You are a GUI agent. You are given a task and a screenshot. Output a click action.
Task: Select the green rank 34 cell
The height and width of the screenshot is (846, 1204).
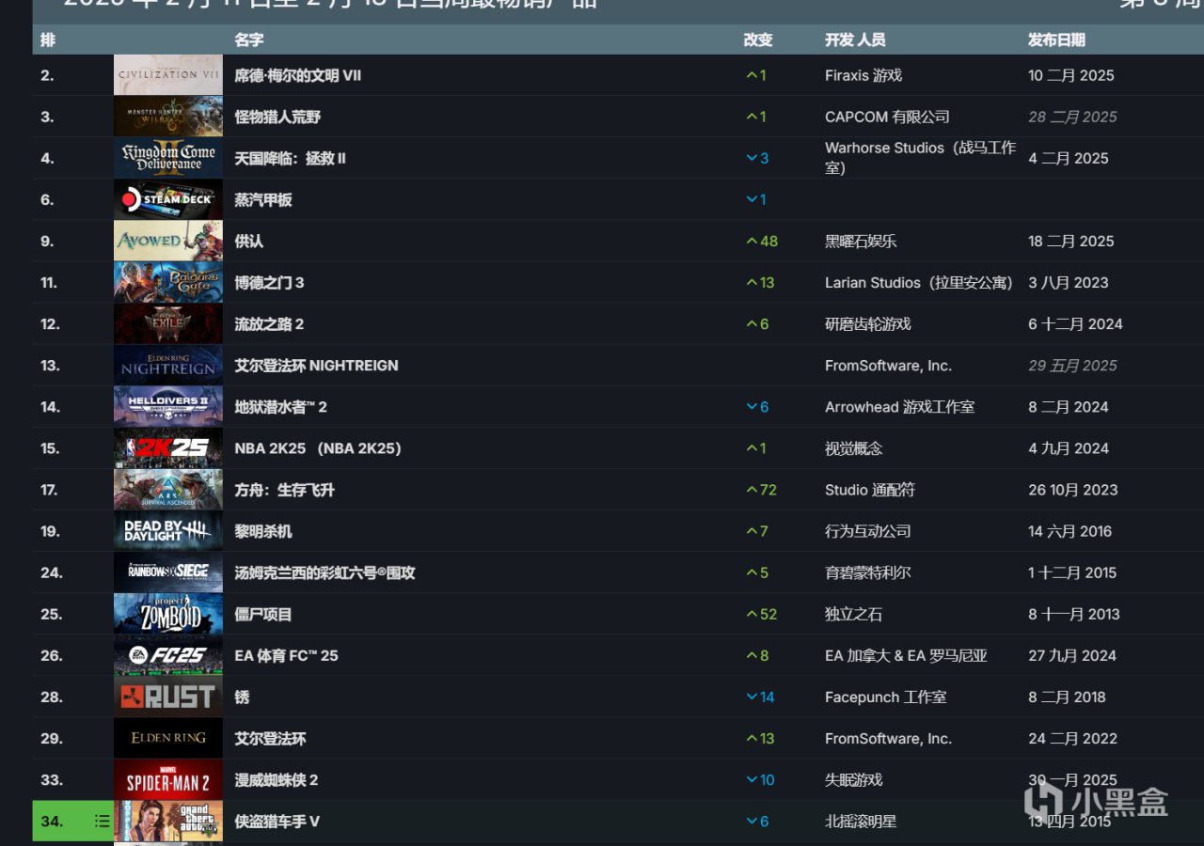click(71, 821)
